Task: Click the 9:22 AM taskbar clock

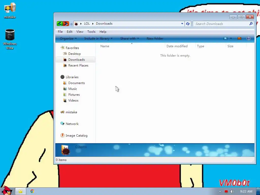Action: [x=246, y=191]
